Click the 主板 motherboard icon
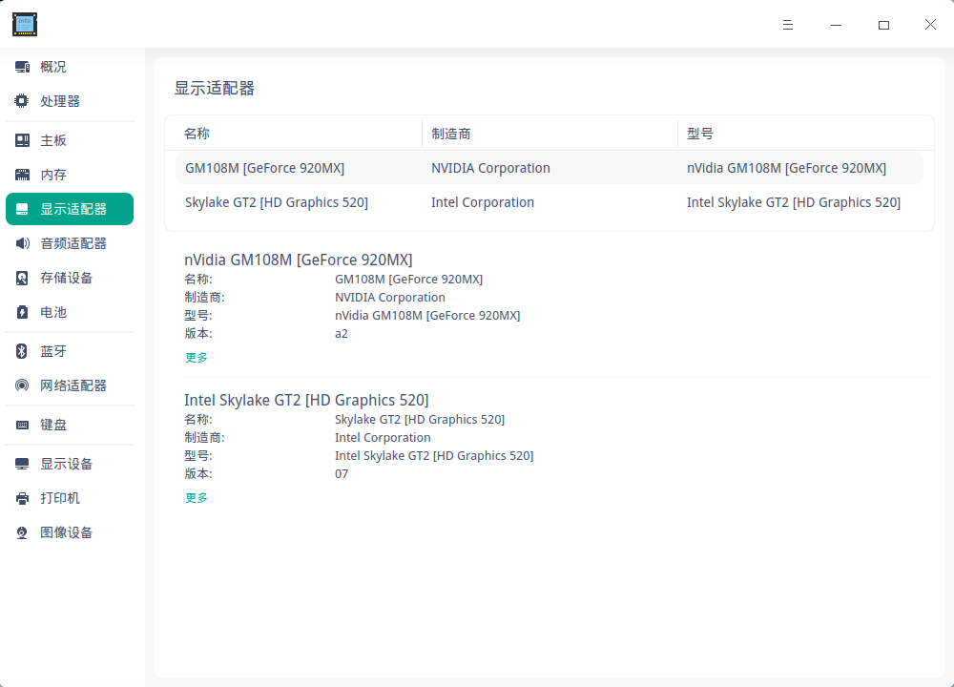Viewport: 954px width, 687px height. (22, 140)
